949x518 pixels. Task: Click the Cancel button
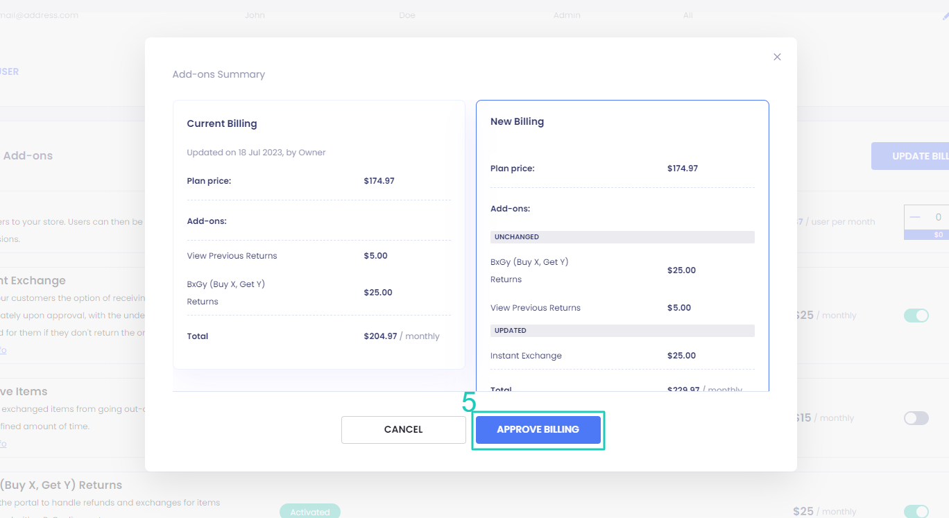[403, 429]
